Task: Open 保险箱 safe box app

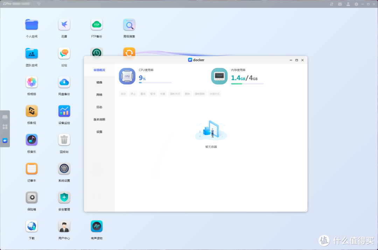Action: [31, 198]
